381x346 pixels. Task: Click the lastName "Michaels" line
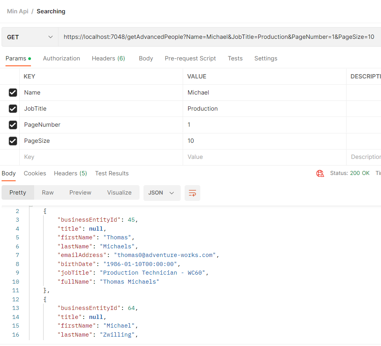coord(98,246)
